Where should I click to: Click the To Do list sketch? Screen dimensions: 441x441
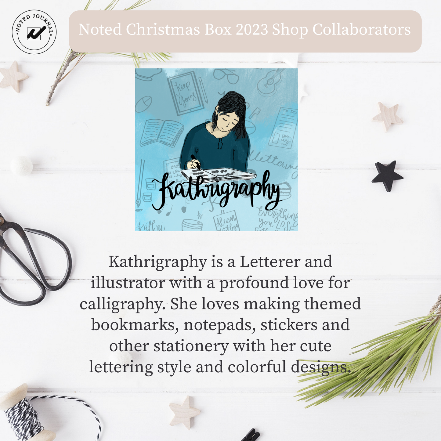(x=283, y=128)
